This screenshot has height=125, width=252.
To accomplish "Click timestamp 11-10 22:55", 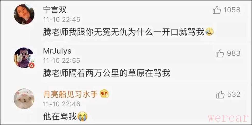I will [x=61, y=61].
